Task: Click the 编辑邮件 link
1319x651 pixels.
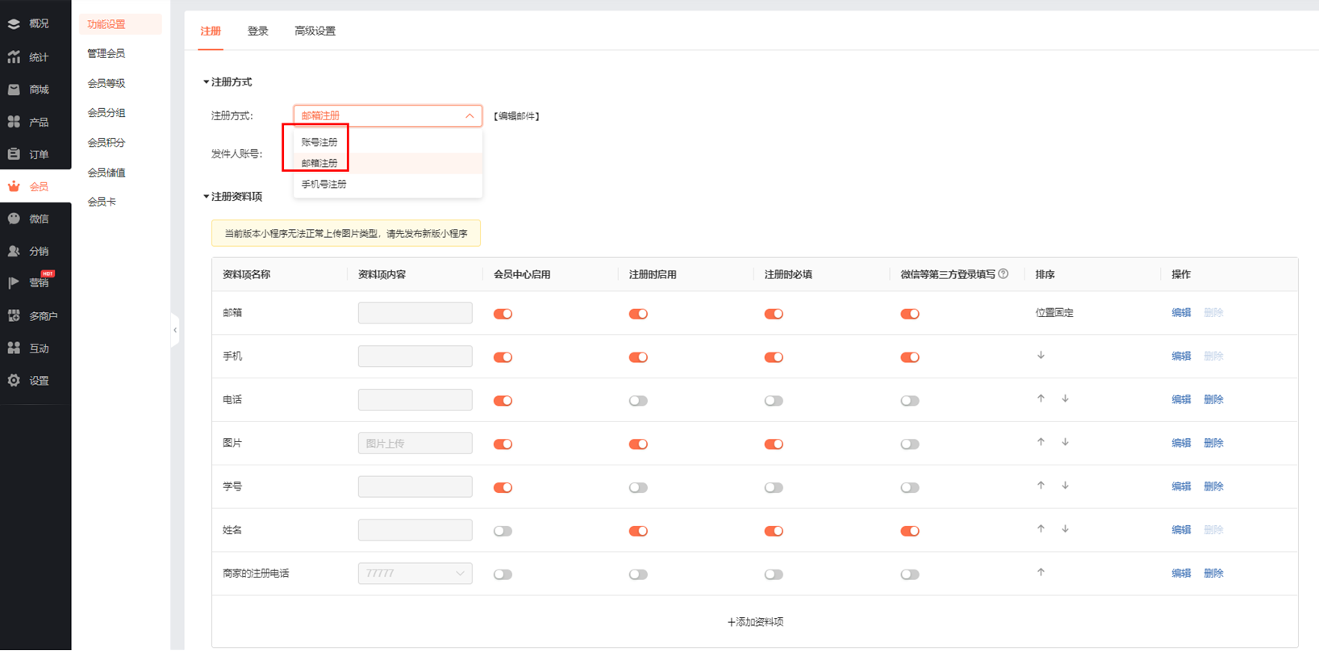Action: click(516, 116)
